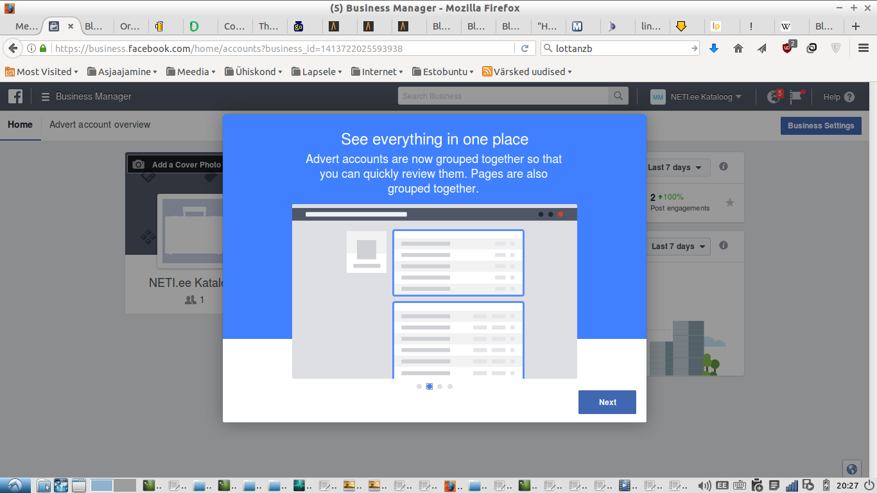The image size is (877, 493).
Task: Focus the Search Business field
Action: point(503,96)
